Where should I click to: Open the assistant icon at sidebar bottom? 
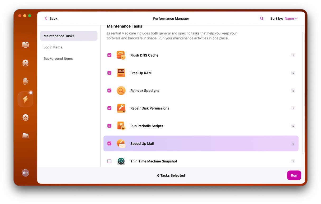[x=25, y=173]
